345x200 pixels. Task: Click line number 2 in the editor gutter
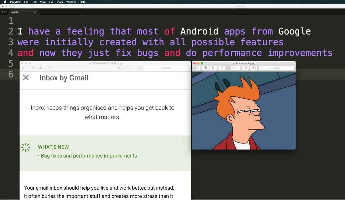(11, 31)
